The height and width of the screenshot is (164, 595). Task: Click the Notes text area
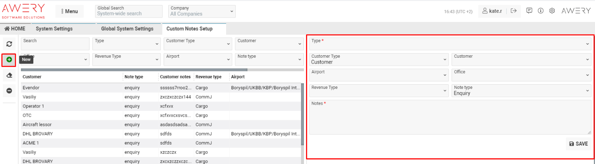[450, 117]
